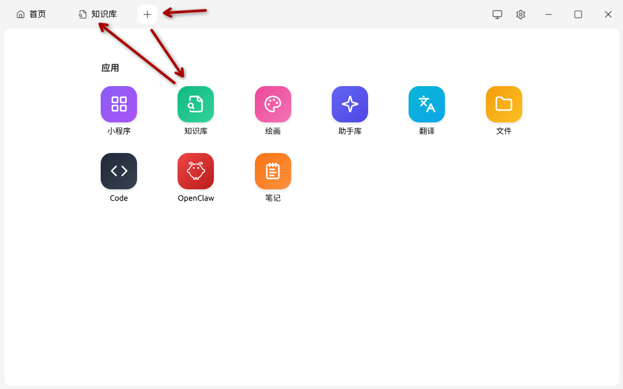Open the 笔记 notes app
Screen dimensions: 623x389
click(273, 171)
